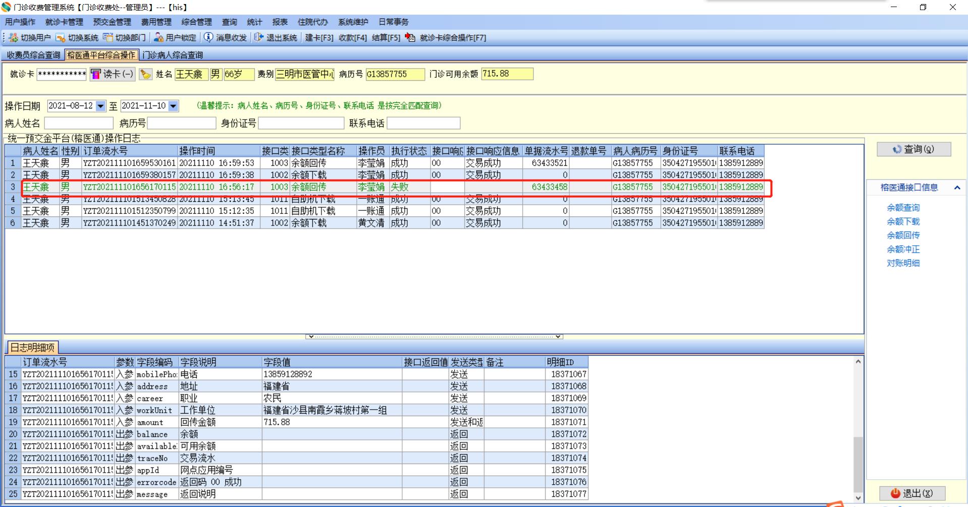Click the masked 就诊卡 number field
Screen dimensions: 968x507
tap(62, 75)
